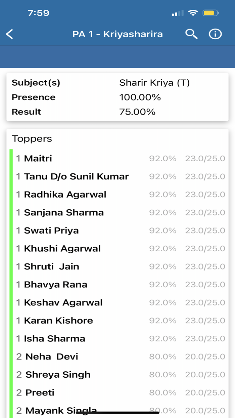Tap Swati Priya's name
The width and height of the screenshot is (235, 418).
point(51,231)
